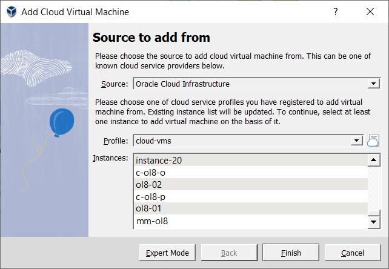Screen dimensions: 389x269
Task: Open the Source dropdown arrow
Action: point(374,84)
